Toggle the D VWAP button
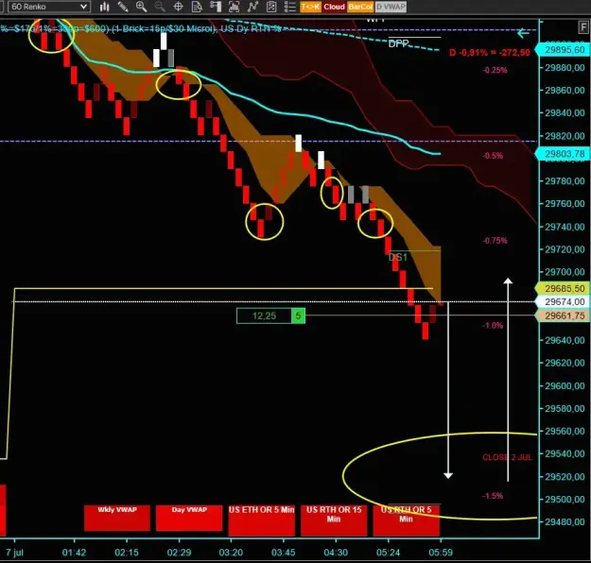 [391, 7]
